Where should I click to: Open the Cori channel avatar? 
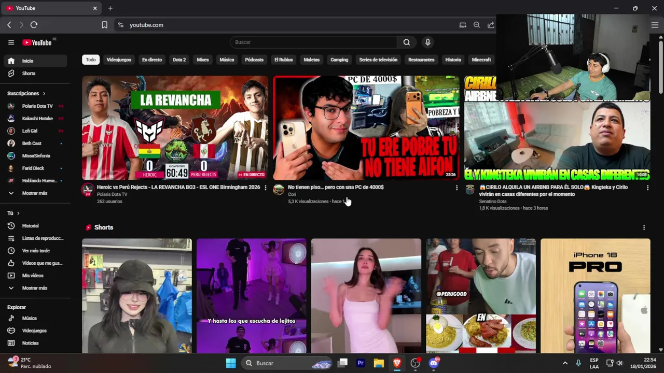click(x=279, y=190)
